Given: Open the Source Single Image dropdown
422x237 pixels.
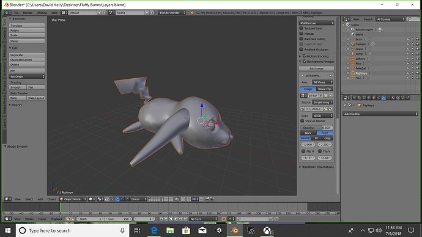Looking at the screenshot, I should click(323, 103).
